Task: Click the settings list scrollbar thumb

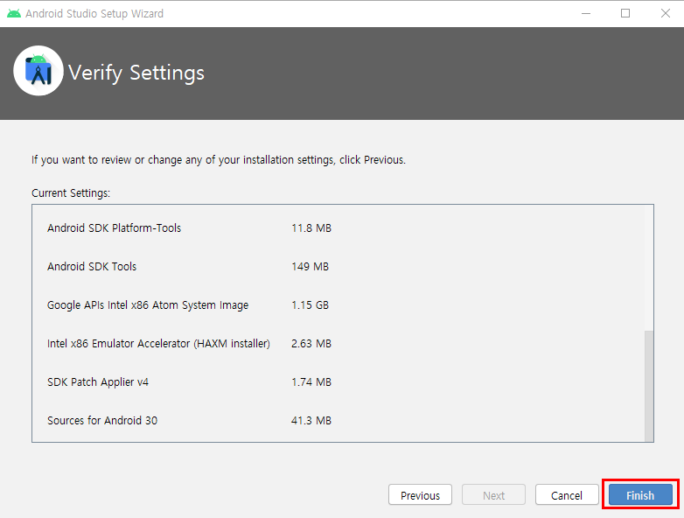Action: [649, 386]
